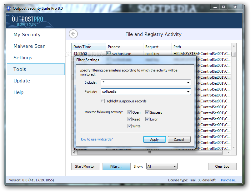Cancel the Filter Settings dialog
The image size is (251, 192).
pyautogui.click(x=179, y=140)
